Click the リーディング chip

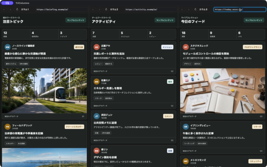[189, 144]
